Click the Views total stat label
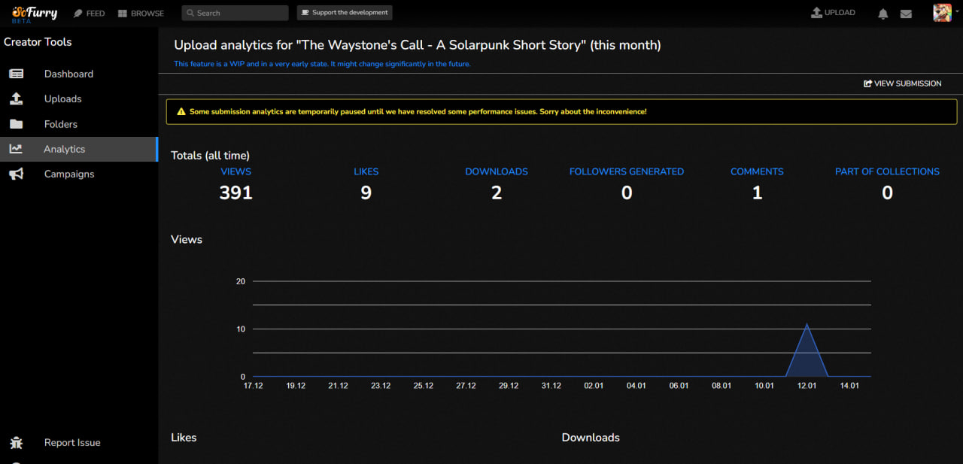This screenshot has height=464, width=963. pyautogui.click(x=235, y=171)
